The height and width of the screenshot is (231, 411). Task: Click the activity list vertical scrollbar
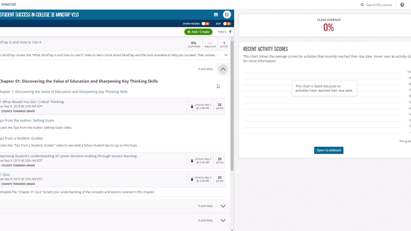(x=232, y=106)
